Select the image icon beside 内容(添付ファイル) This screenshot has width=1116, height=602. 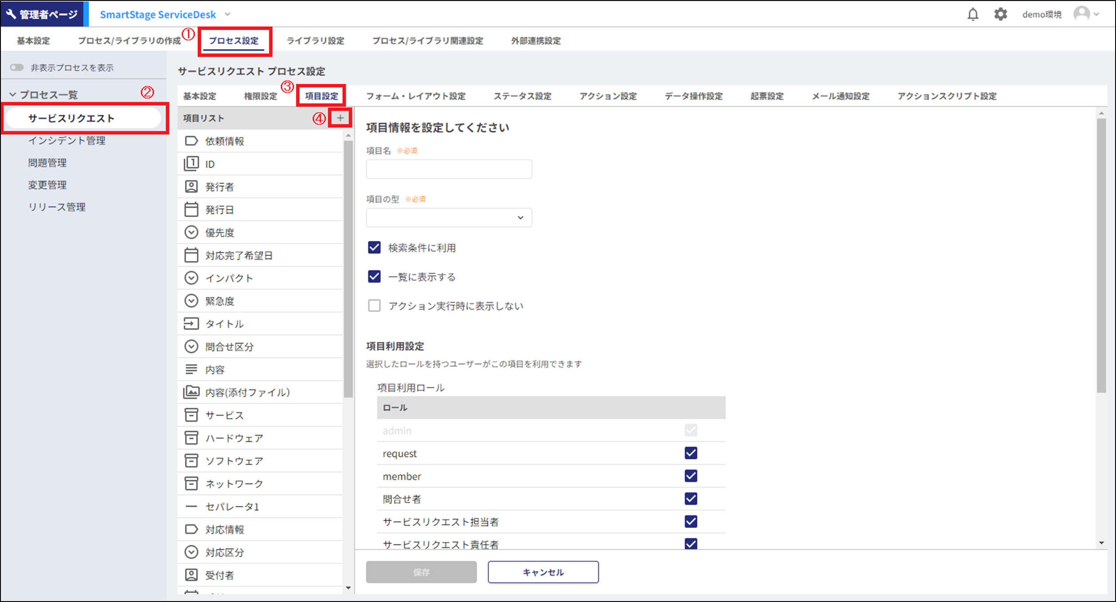(x=191, y=392)
